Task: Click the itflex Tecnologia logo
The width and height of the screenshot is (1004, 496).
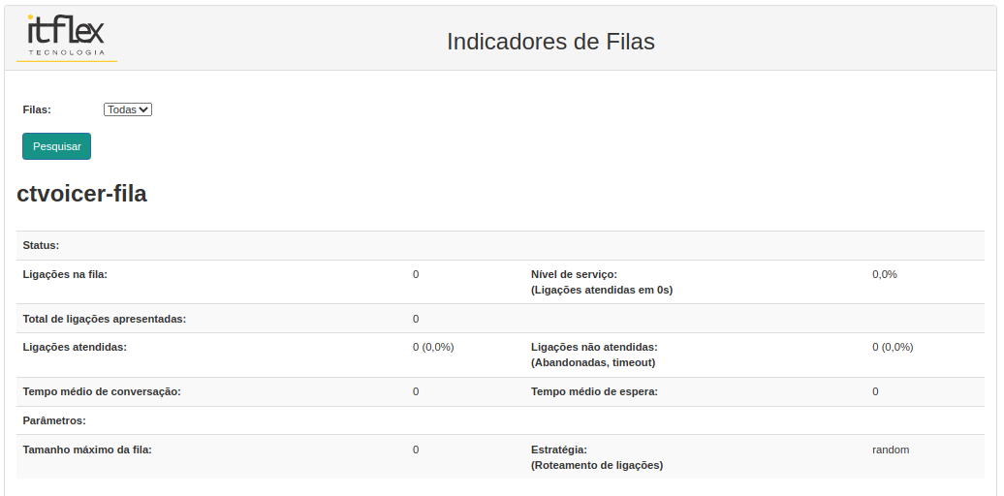Action: pyautogui.click(x=67, y=38)
